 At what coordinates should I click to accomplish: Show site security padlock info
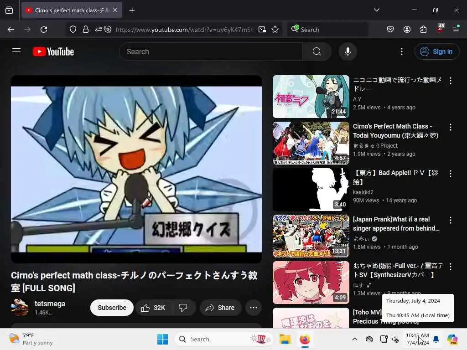pyautogui.click(x=86, y=29)
